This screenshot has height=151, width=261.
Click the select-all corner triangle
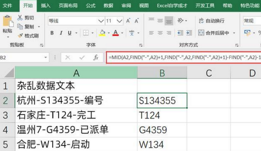point(9,73)
